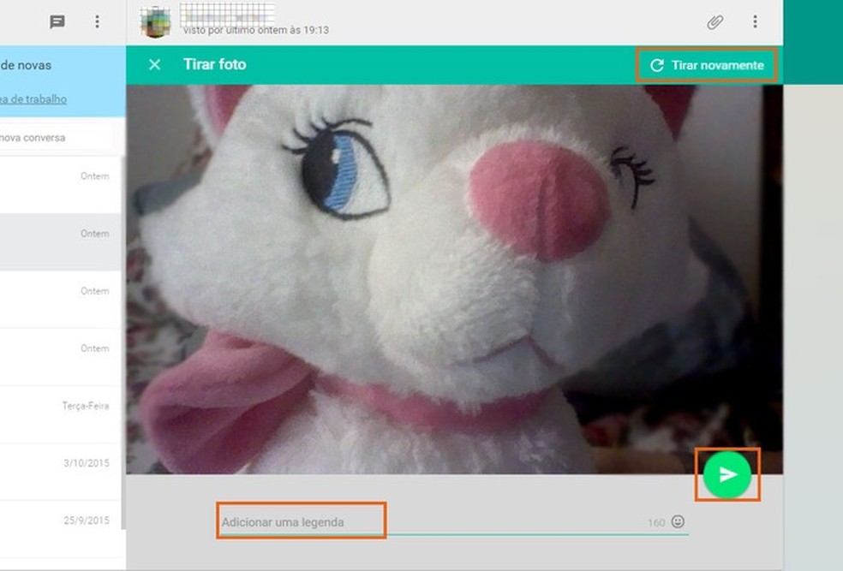Open the chat dated Terça-Feira

(60, 414)
